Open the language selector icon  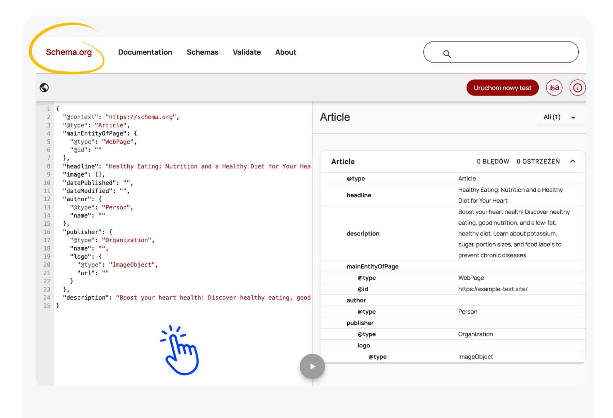[x=554, y=88]
